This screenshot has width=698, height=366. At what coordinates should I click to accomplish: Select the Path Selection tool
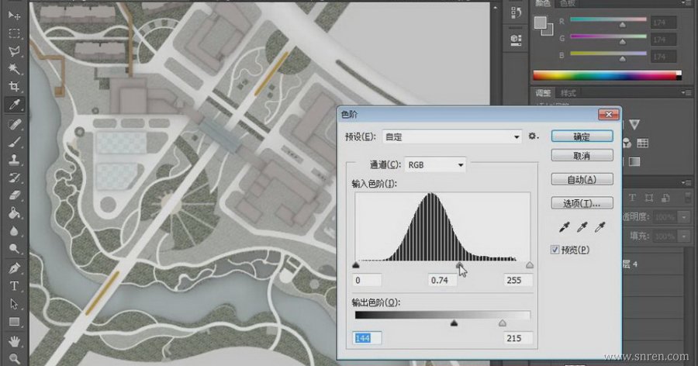(x=14, y=304)
